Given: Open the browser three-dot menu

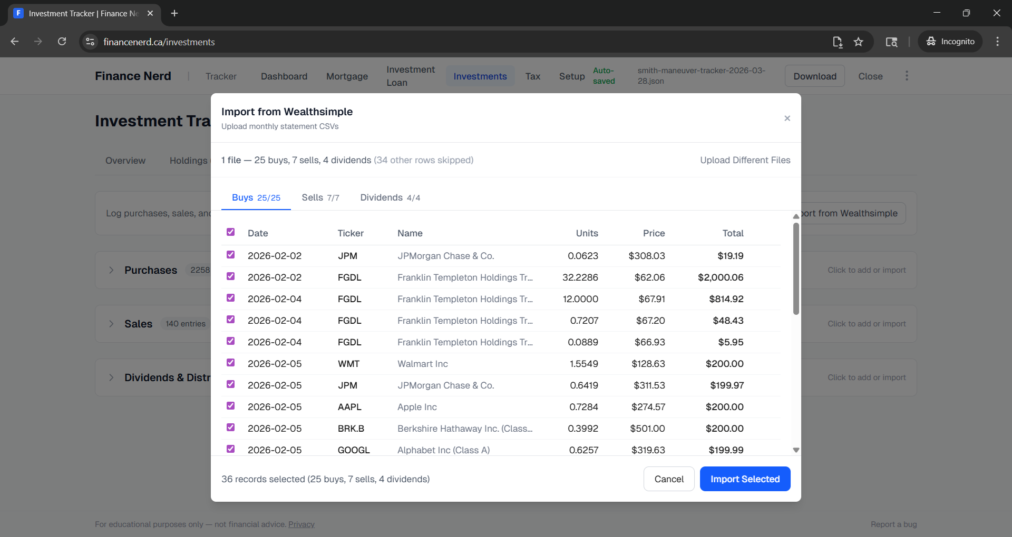Looking at the screenshot, I should click(x=997, y=42).
